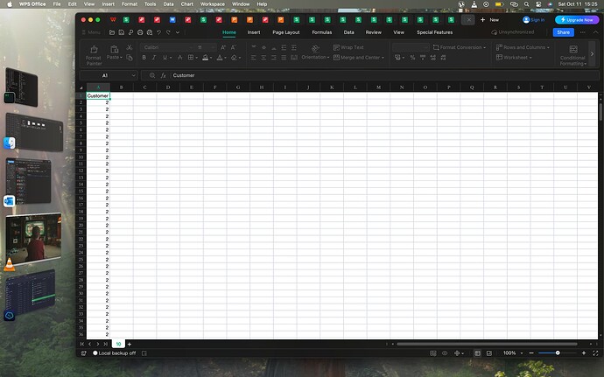Image resolution: width=604 pixels, height=377 pixels.
Task: Toggle Wrap Text for the cell
Action: coord(348,47)
